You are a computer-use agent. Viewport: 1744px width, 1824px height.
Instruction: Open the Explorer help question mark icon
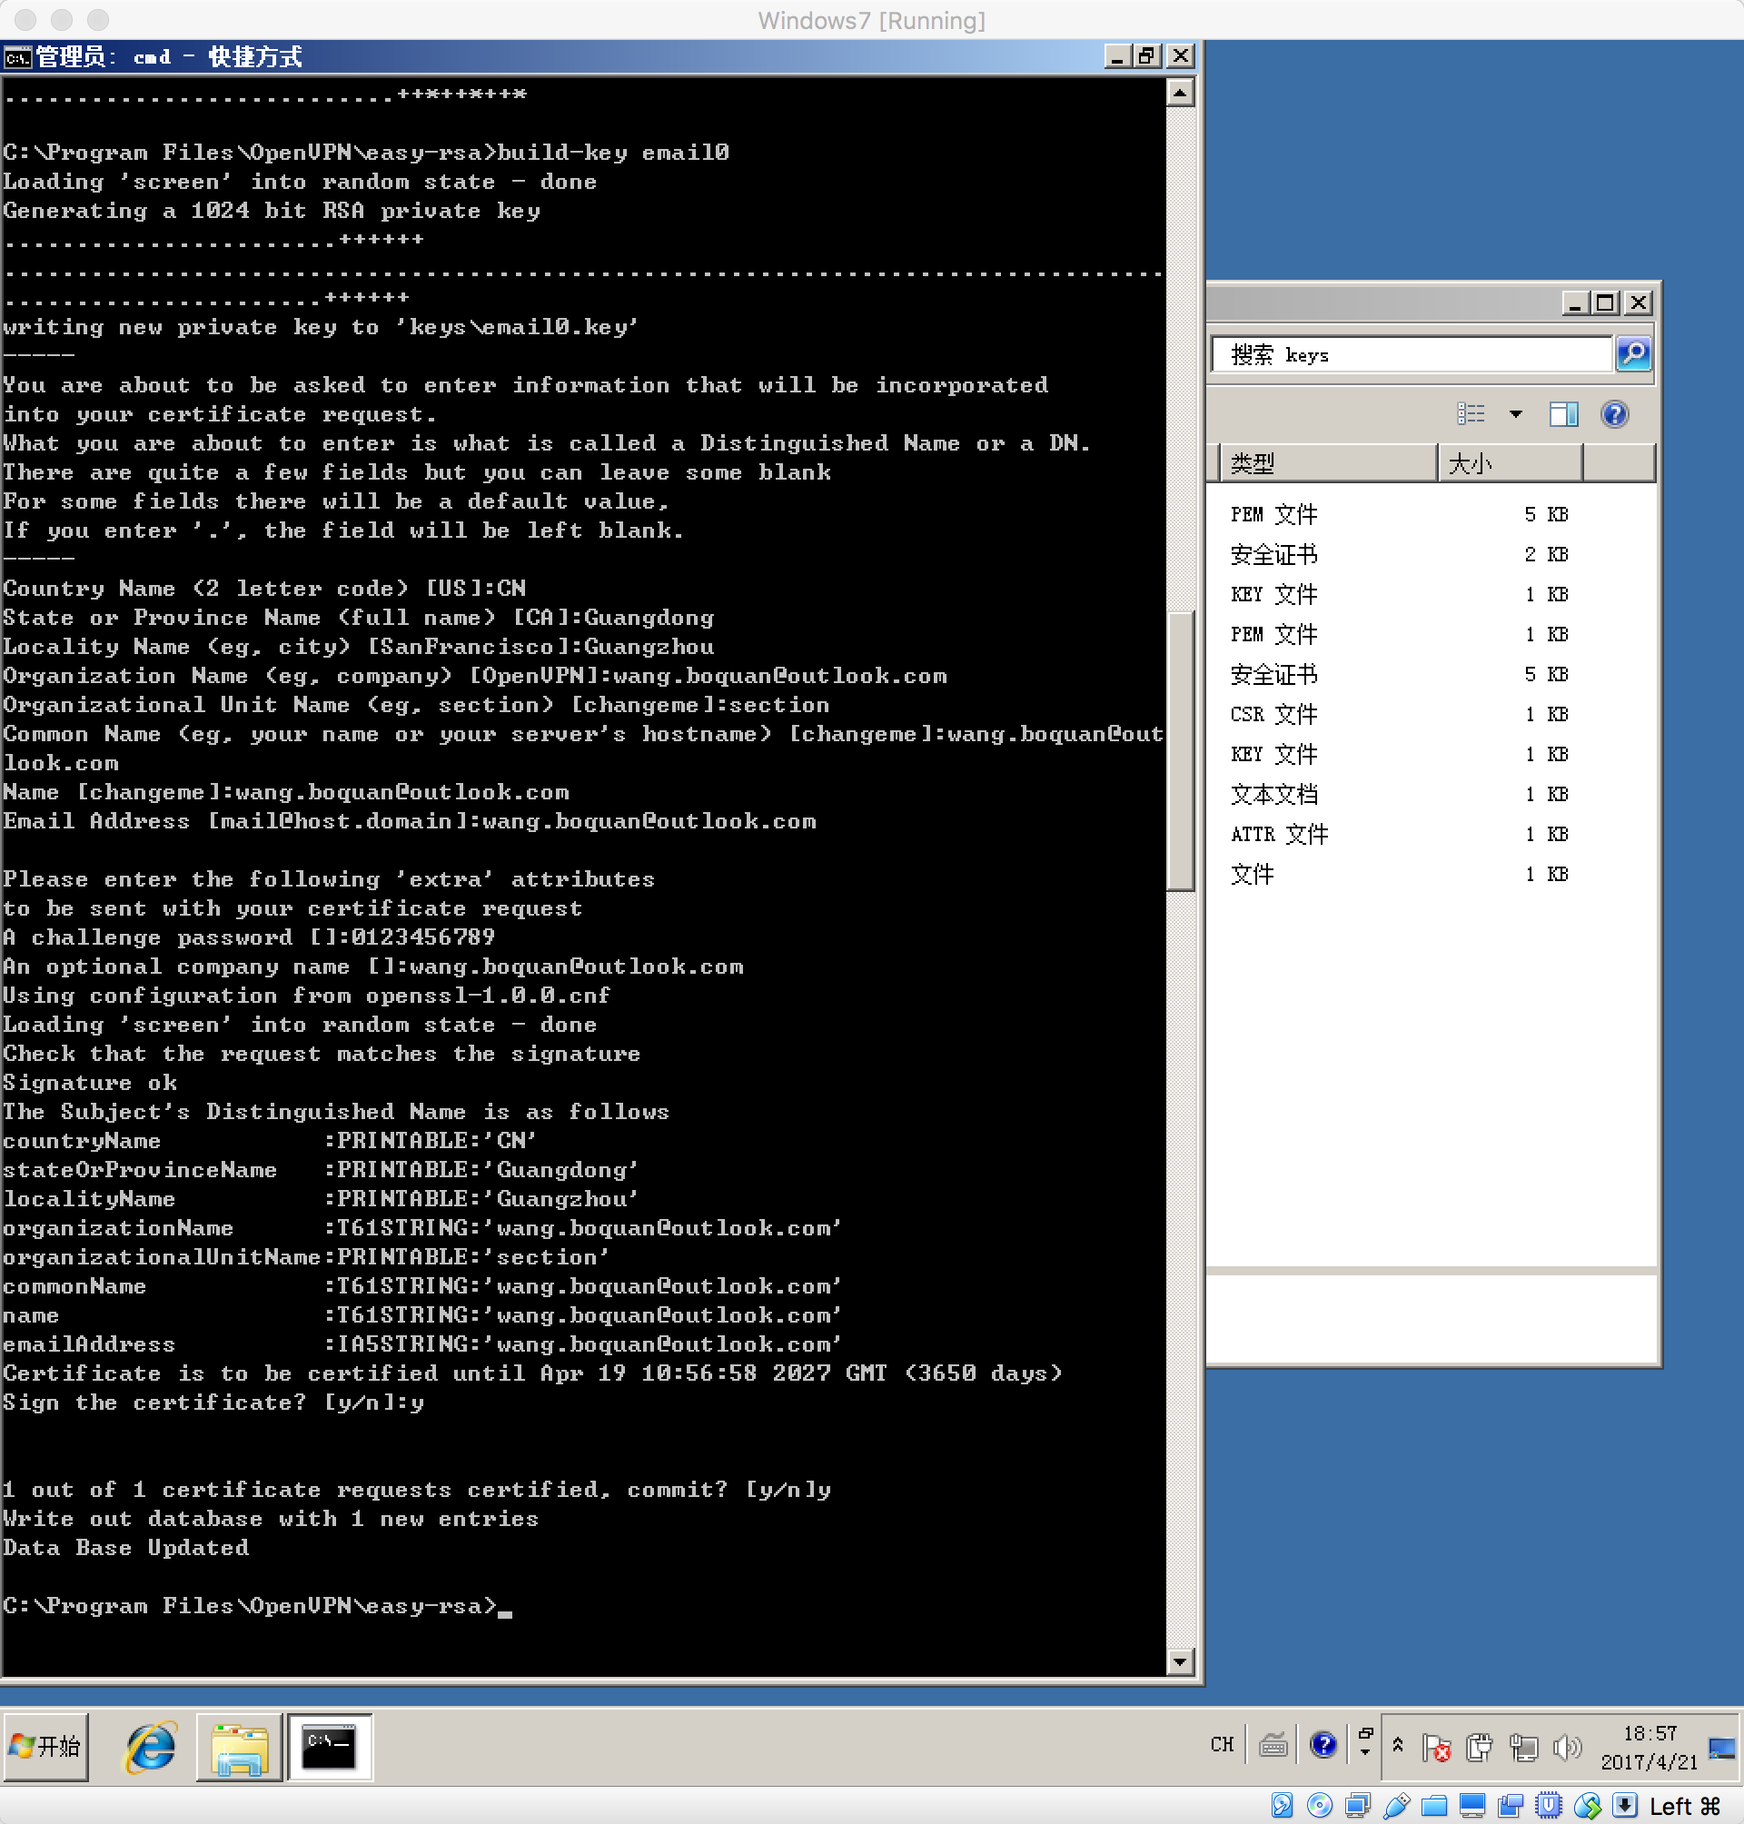coord(1615,413)
